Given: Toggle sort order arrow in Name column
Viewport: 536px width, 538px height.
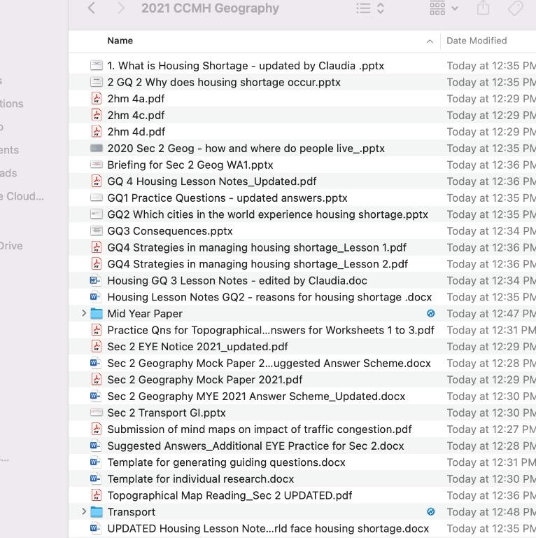Looking at the screenshot, I should [x=429, y=41].
